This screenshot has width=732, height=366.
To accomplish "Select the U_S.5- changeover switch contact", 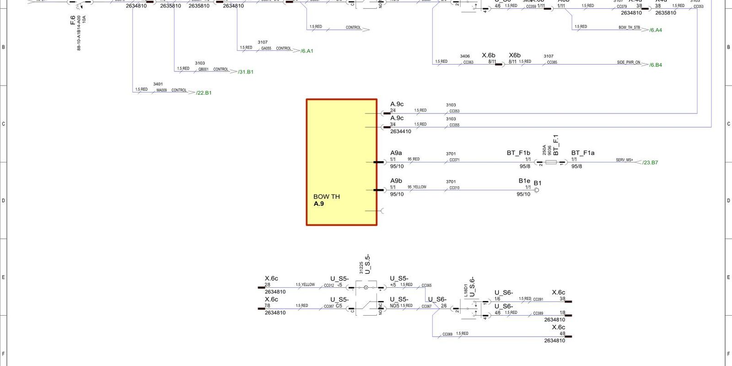I will [366, 309].
